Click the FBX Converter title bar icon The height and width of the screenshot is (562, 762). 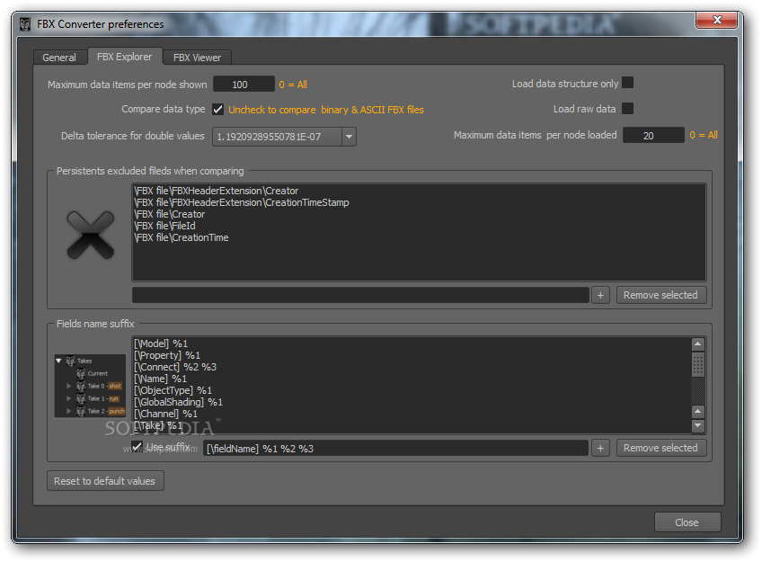click(x=25, y=23)
